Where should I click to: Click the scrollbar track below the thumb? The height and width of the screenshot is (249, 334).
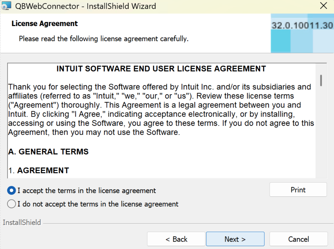tap(321, 132)
